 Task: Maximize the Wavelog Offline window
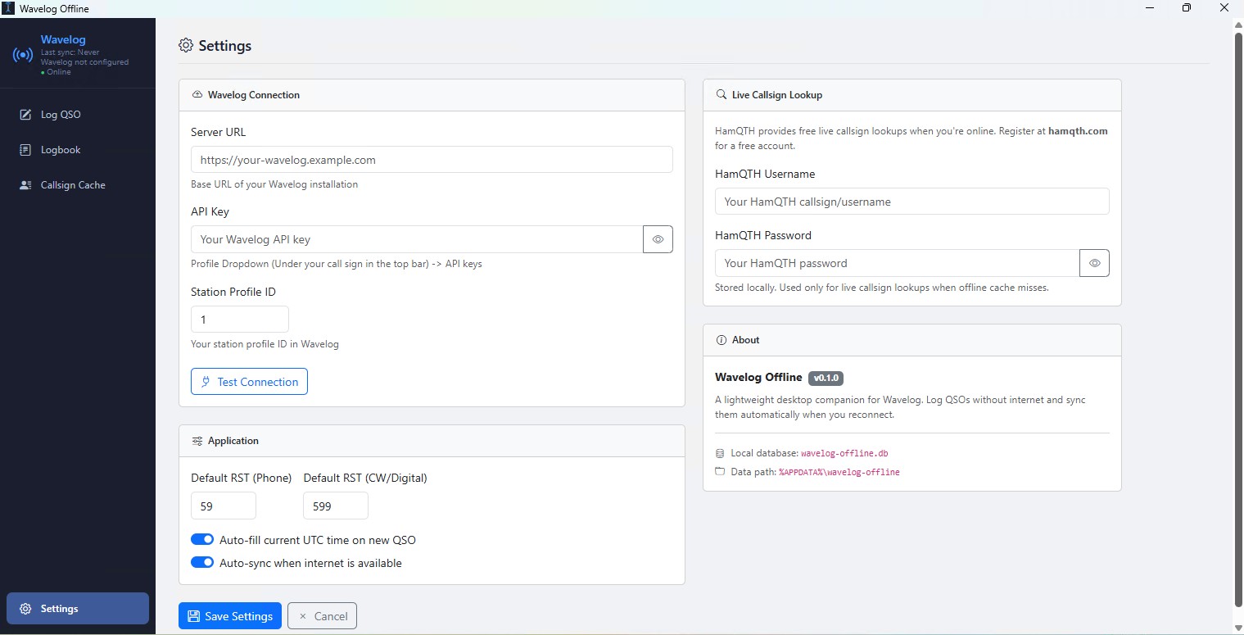point(1187,8)
